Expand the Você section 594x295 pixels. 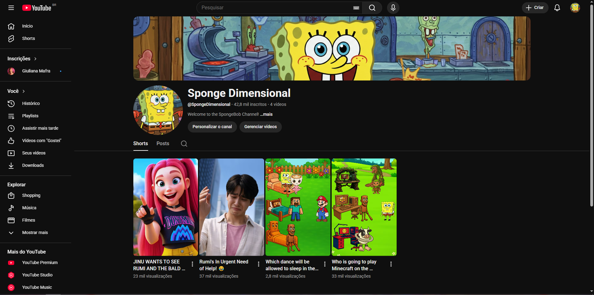(x=16, y=91)
